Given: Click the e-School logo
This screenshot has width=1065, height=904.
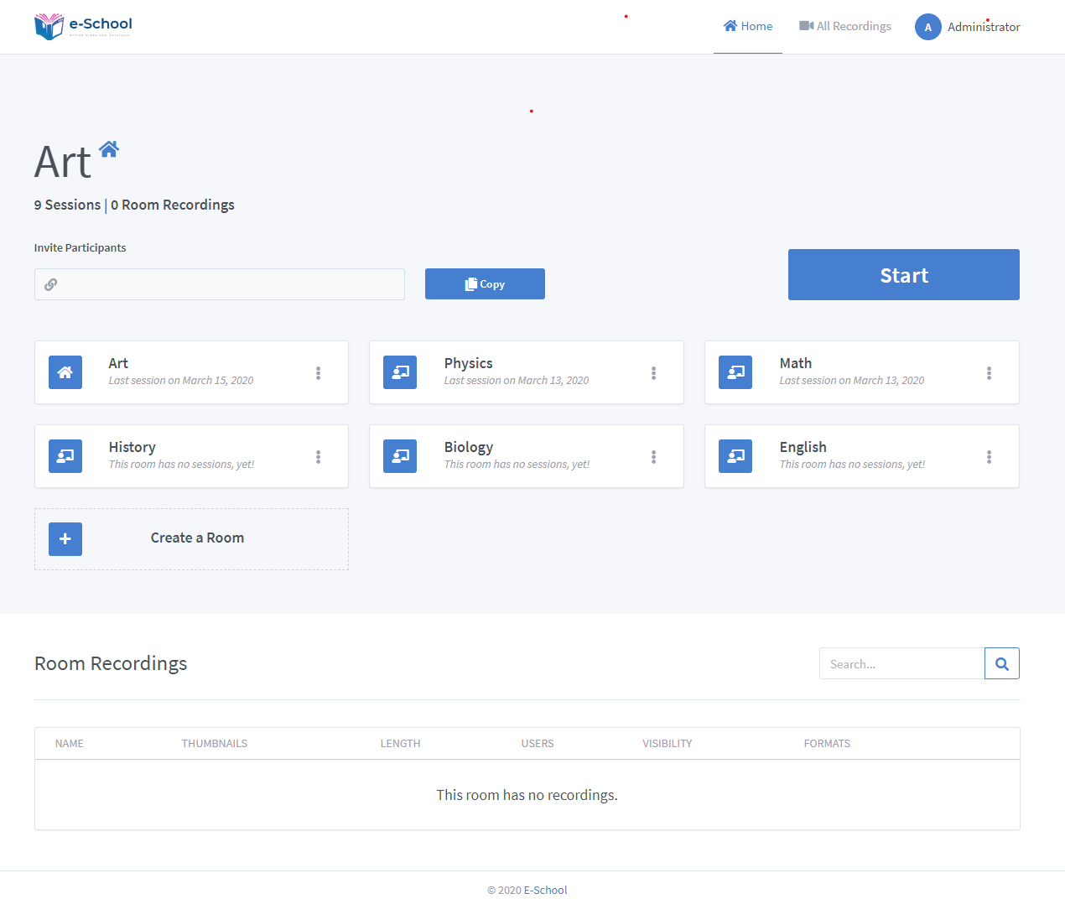Looking at the screenshot, I should coord(83,26).
